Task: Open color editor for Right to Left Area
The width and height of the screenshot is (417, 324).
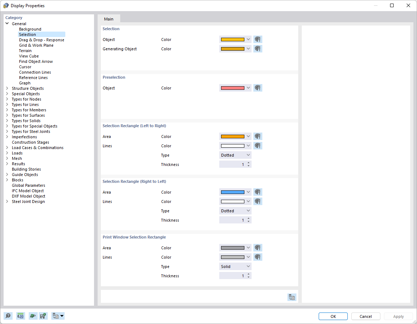Action: [x=258, y=192]
